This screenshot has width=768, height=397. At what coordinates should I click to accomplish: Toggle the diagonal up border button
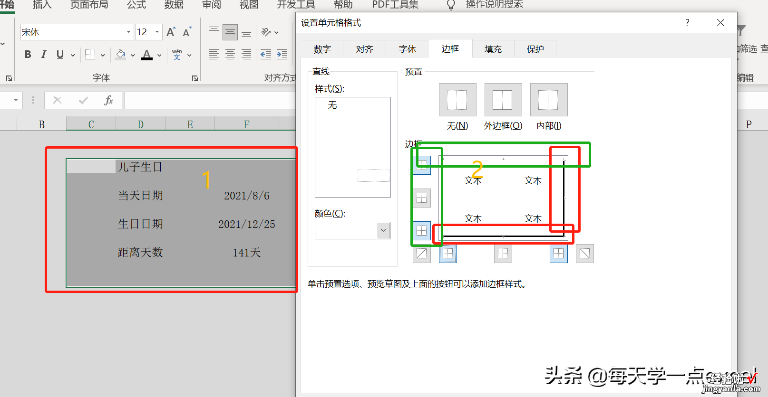(422, 254)
